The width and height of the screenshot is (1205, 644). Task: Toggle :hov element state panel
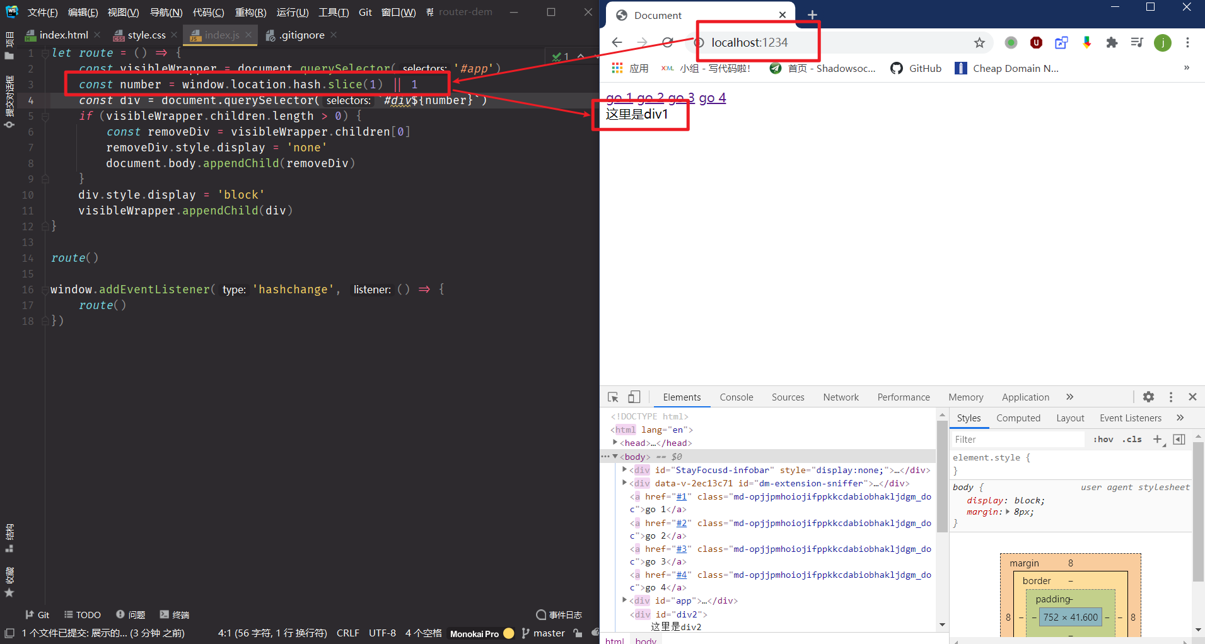(x=1103, y=439)
